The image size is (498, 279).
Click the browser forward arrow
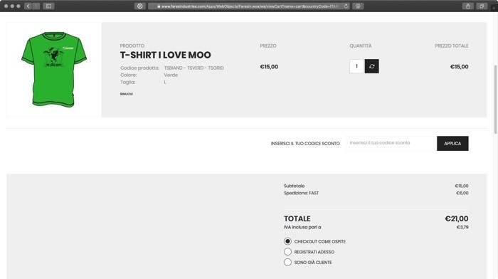tap(36, 6)
